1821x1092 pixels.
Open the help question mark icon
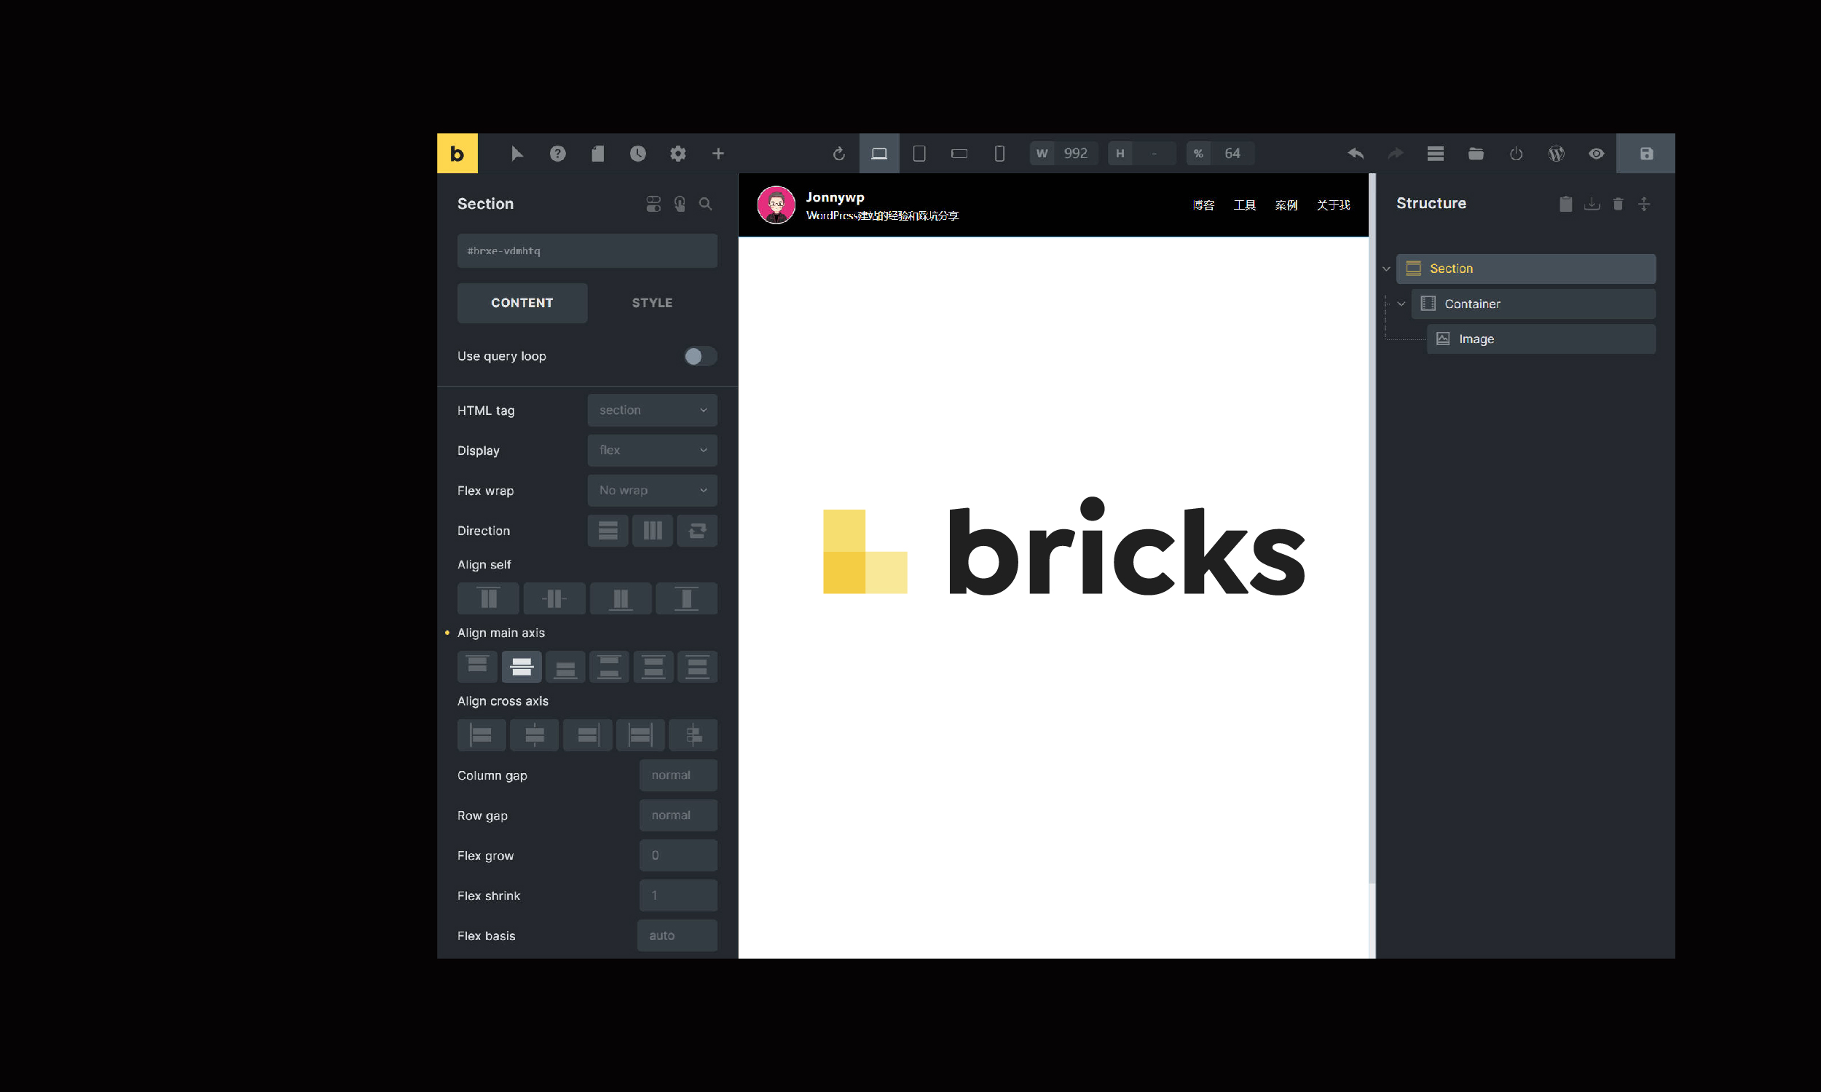(x=558, y=153)
